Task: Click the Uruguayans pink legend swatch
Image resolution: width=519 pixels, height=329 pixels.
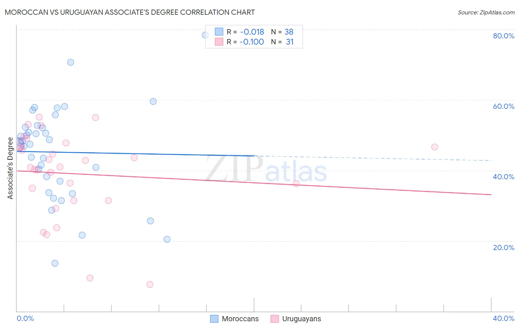Action: (275, 319)
